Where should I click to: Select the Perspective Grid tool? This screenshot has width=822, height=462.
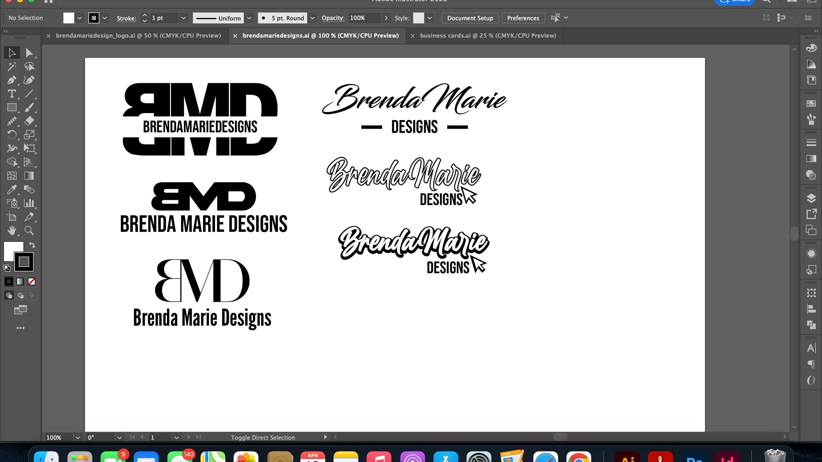point(29,162)
